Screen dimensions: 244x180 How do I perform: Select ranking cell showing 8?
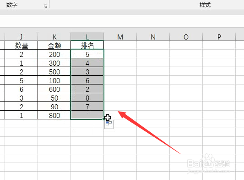(87, 98)
